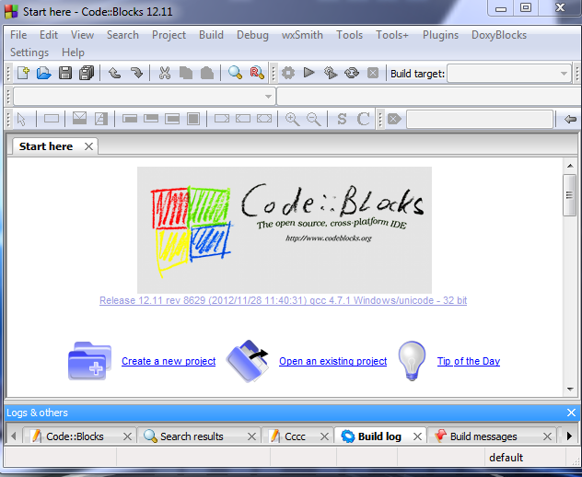
Task: Open the View menu
Action: pyautogui.click(x=82, y=35)
